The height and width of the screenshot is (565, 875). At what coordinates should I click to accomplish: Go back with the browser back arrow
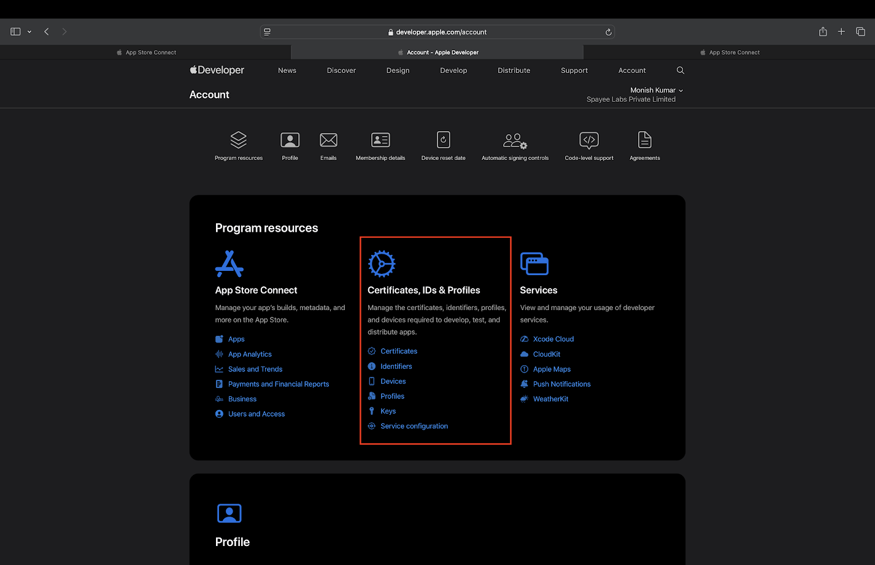pyautogui.click(x=47, y=32)
